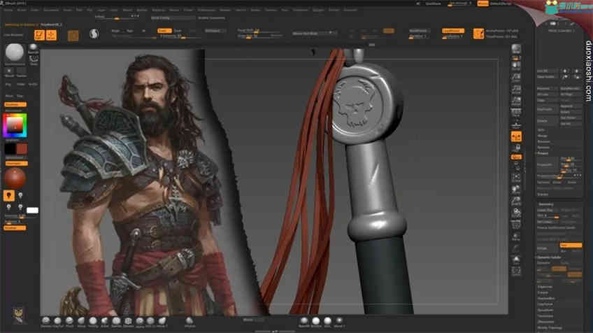This screenshot has width=593, height=333.
Task: Open the Alpha menu
Action: coord(8,10)
